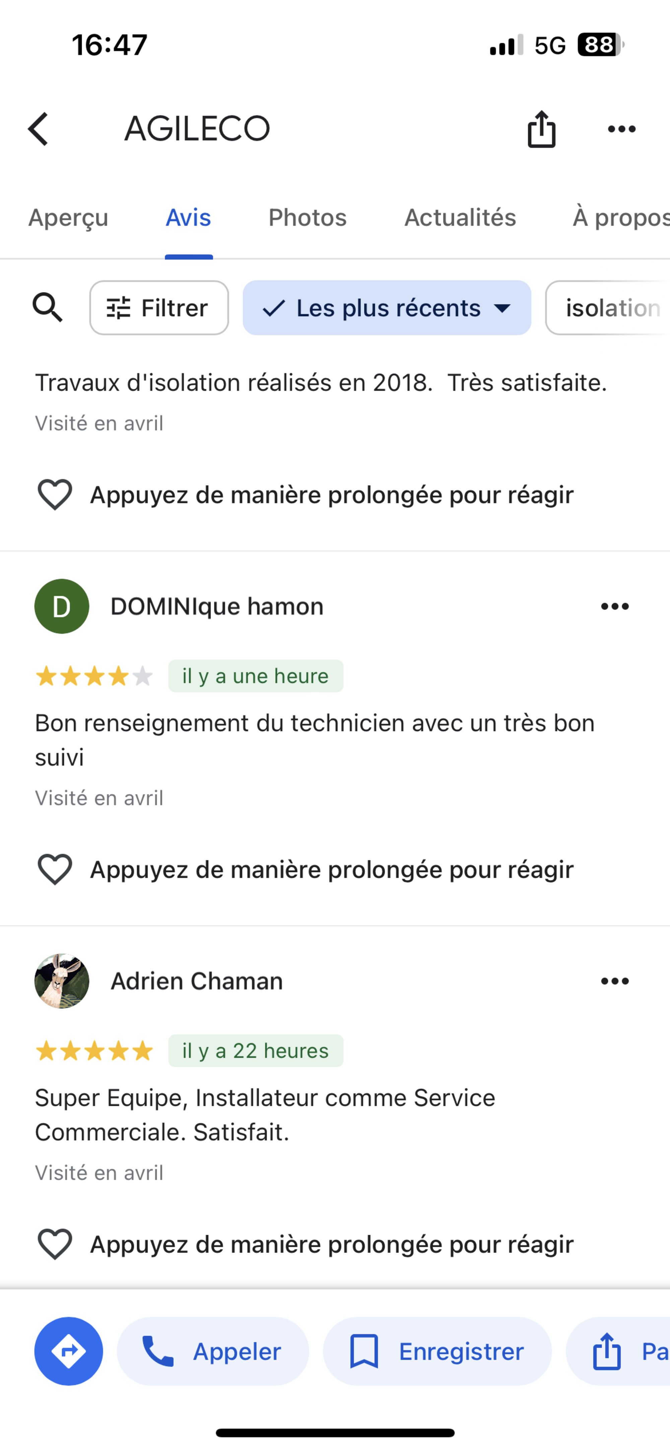
Task: Tap the Appeler call button
Action: [x=213, y=1351]
